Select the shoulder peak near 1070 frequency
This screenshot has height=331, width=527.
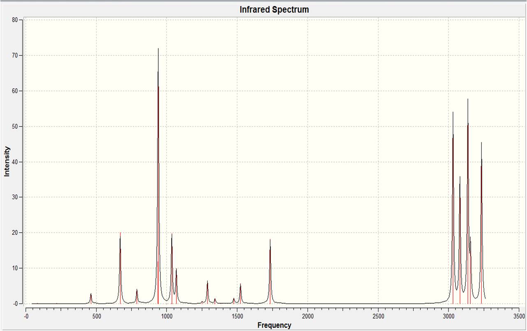(176, 286)
